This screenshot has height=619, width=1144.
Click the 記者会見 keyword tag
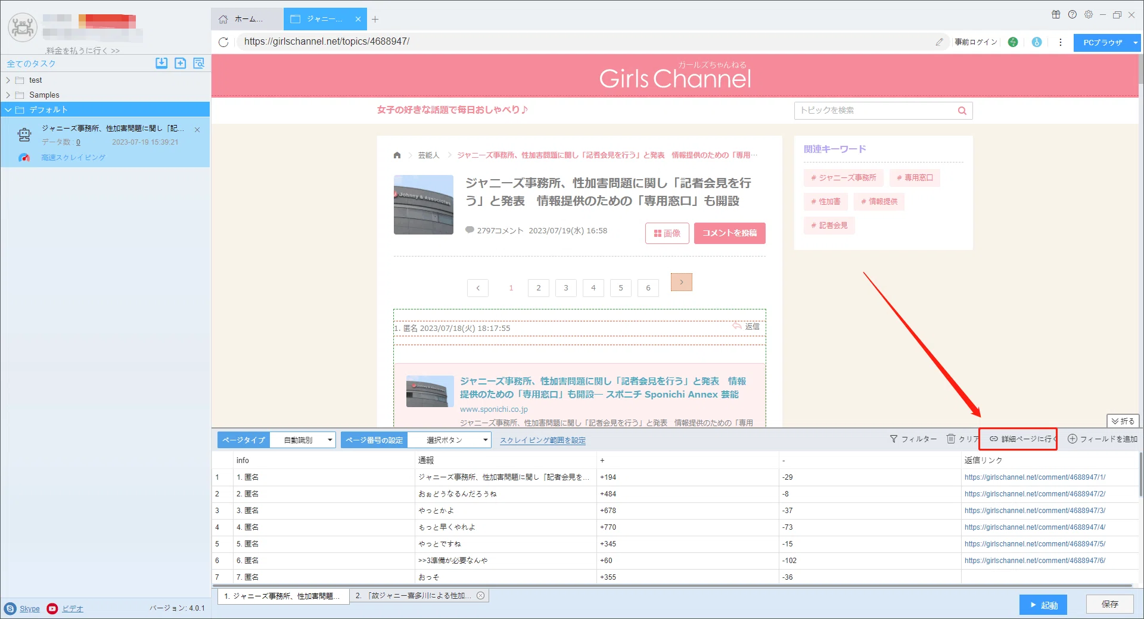tap(829, 226)
